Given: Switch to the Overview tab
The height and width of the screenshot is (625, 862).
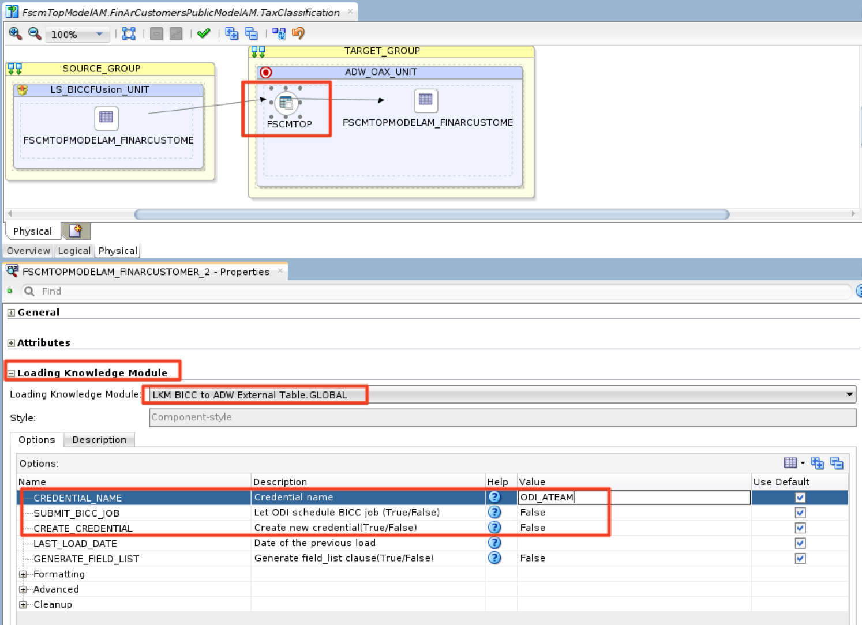Looking at the screenshot, I should (x=28, y=251).
